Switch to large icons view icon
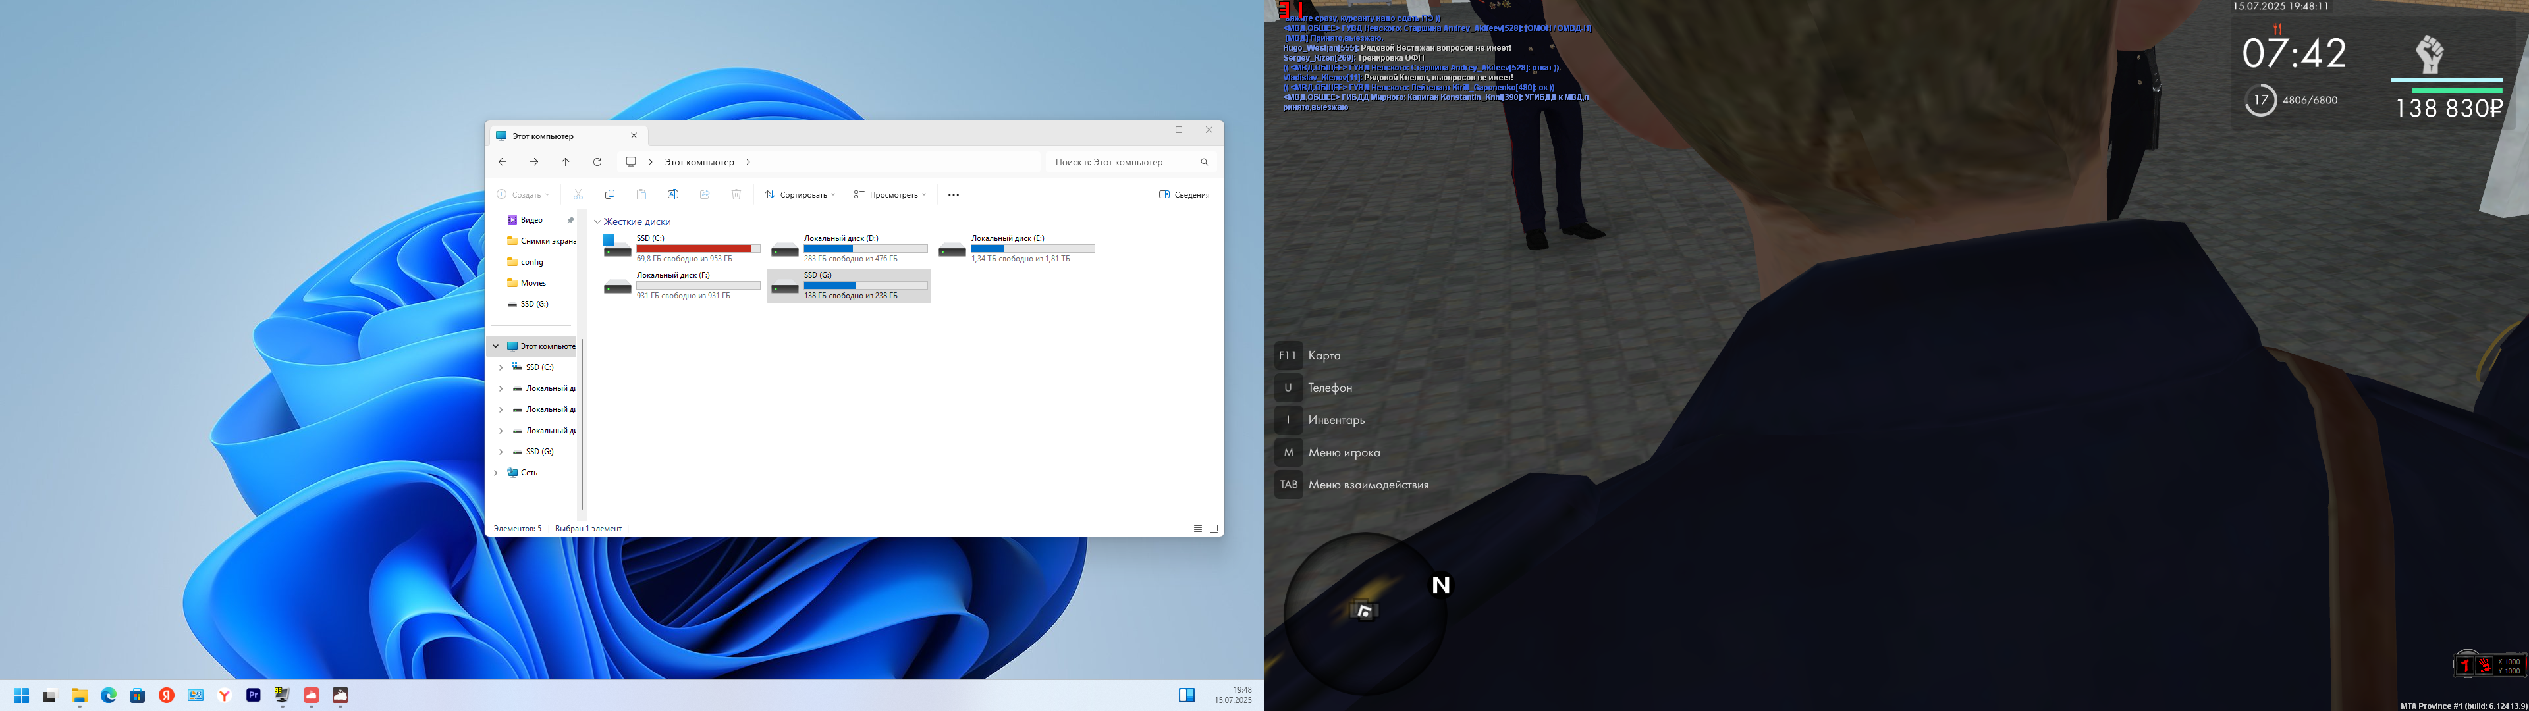2529x711 pixels. click(1213, 529)
